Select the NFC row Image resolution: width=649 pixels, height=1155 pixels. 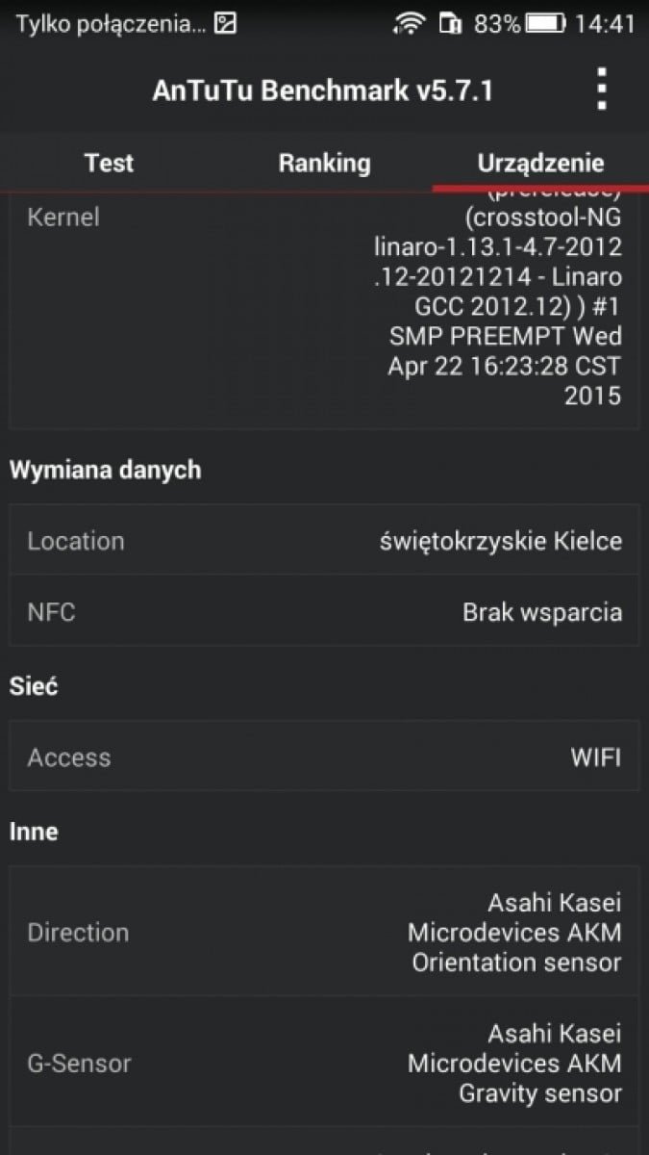(x=324, y=611)
